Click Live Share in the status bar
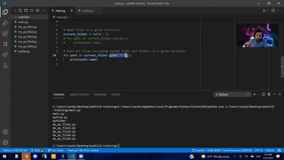This screenshot has width=284, height=160. click(55, 150)
